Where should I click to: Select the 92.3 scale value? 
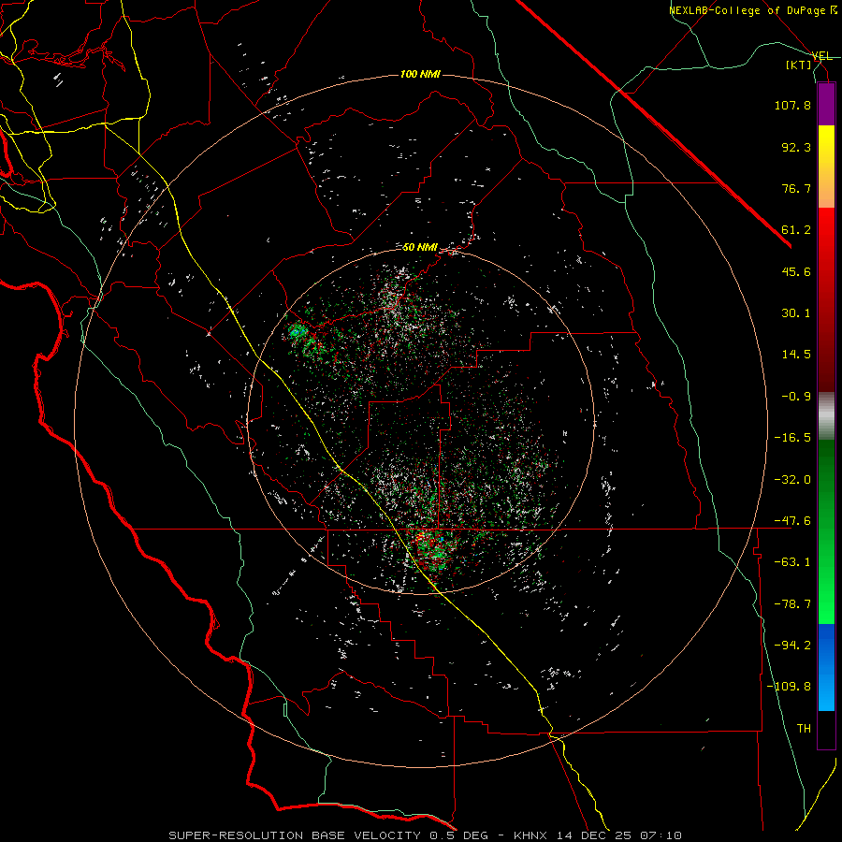pyautogui.click(x=796, y=147)
